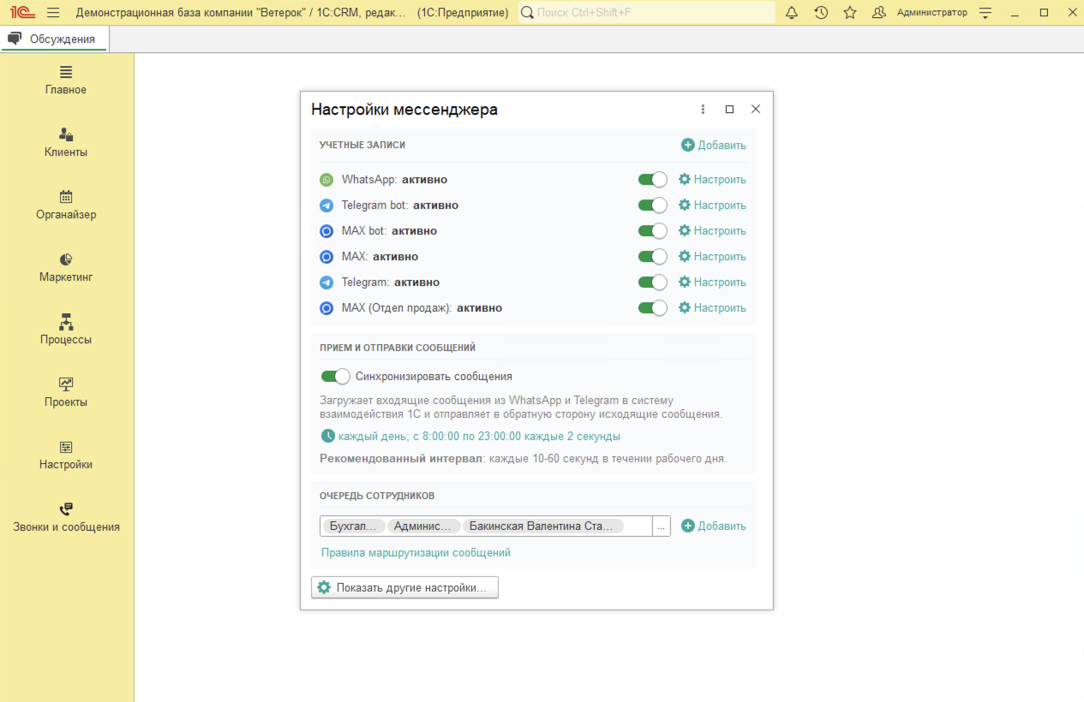The image size is (1084, 702).
Task: Open the Проекты section
Action: pos(66,392)
